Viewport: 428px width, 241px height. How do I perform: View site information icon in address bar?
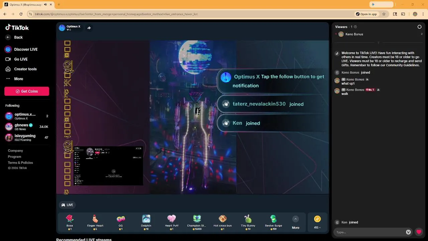[30, 14]
